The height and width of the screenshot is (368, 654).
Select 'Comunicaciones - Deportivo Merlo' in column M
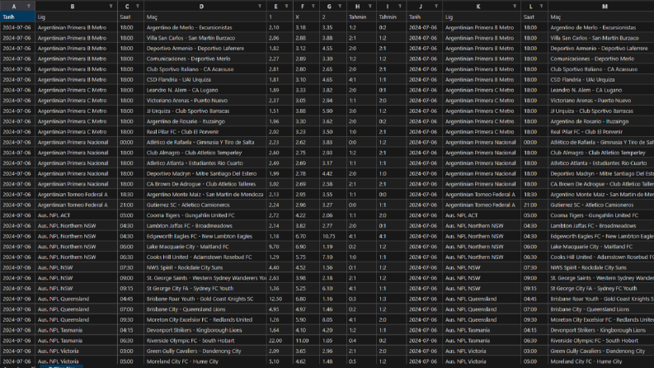(601, 59)
